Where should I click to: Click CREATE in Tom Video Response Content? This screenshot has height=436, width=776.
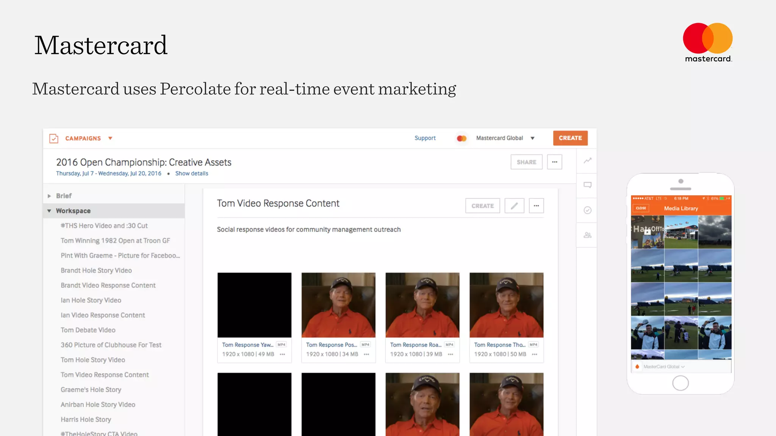pyautogui.click(x=483, y=206)
